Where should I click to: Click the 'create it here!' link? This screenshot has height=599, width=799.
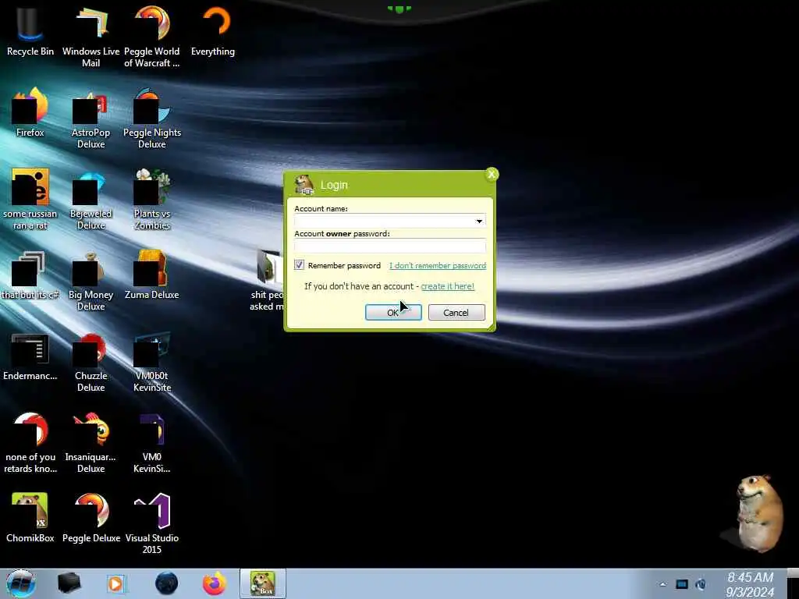pos(447,286)
